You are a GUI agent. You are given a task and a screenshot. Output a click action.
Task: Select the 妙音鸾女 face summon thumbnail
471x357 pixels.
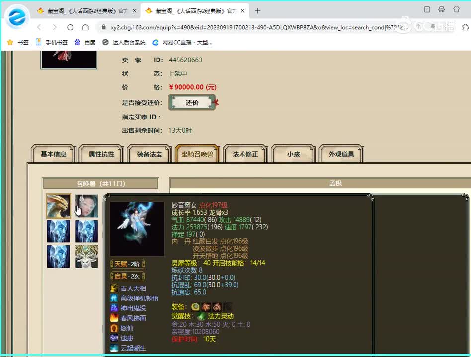(x=86, y=206)
